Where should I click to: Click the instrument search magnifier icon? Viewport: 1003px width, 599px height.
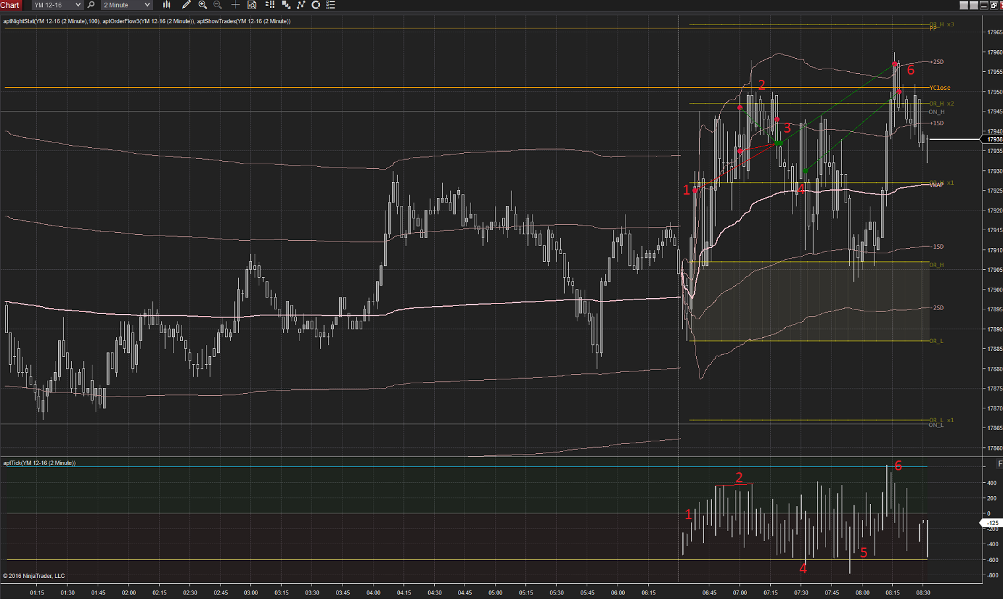click(x=91, y=5)
